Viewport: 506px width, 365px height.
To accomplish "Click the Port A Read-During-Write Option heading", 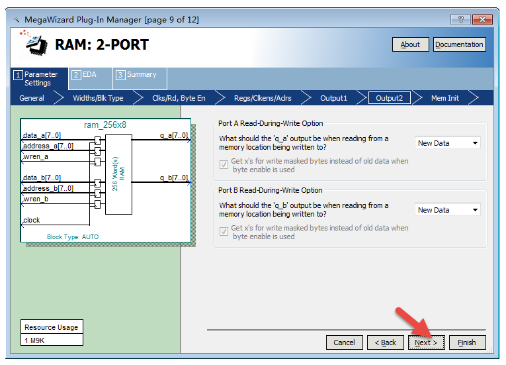I will (x=271, y=123).
